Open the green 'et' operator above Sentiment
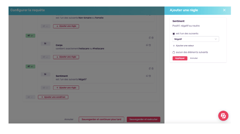The height and width of the screenshot is (134, 240). click(30, 66)
